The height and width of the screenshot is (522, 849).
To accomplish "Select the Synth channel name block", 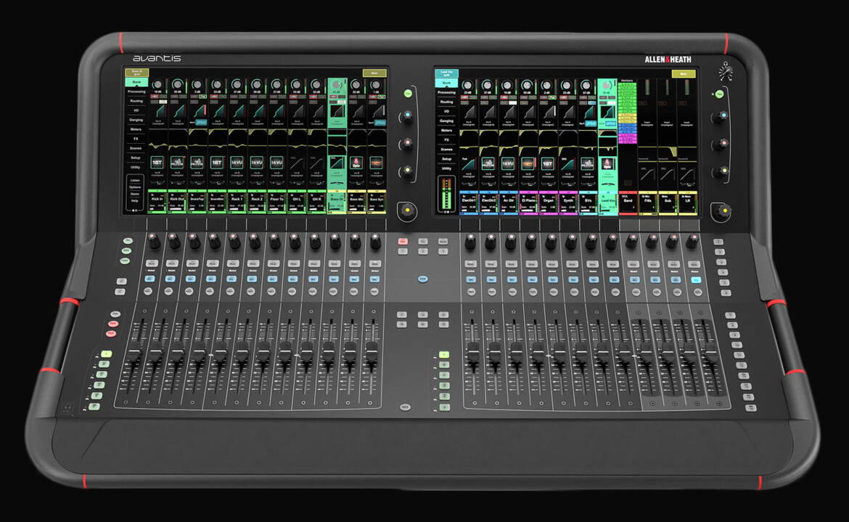I will [x=568, y=203].
